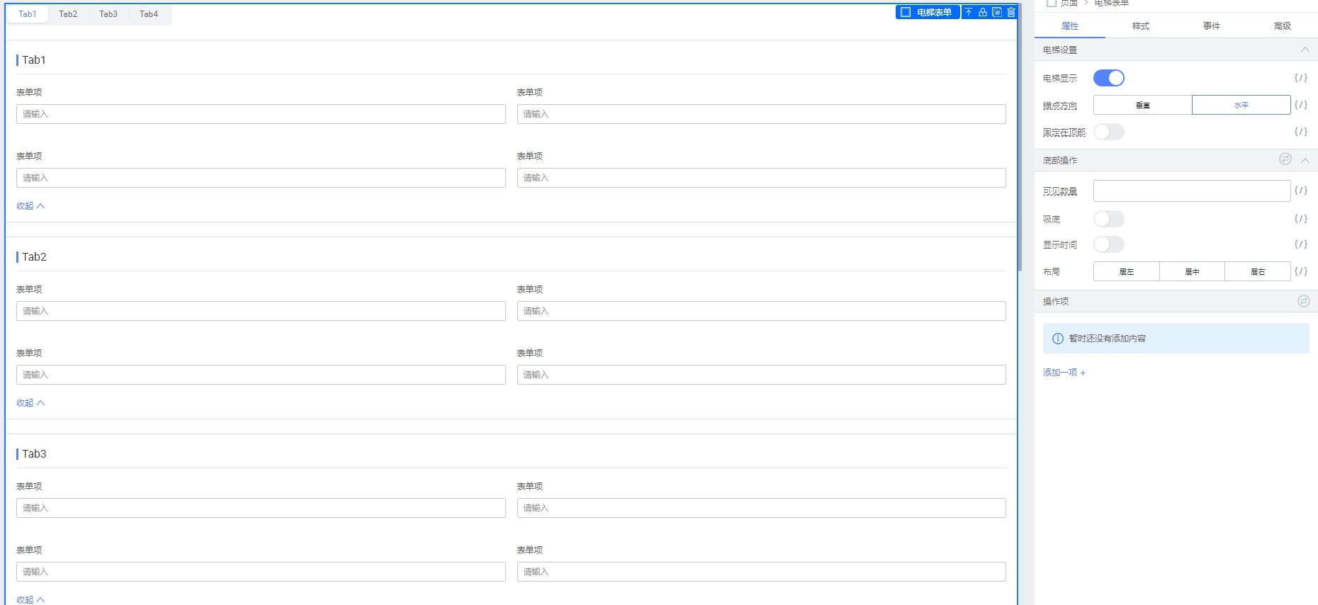Screen dimensions: 1318x605
Task: Toggle the 电梯显示 switch off
Action: [1109, 78]
